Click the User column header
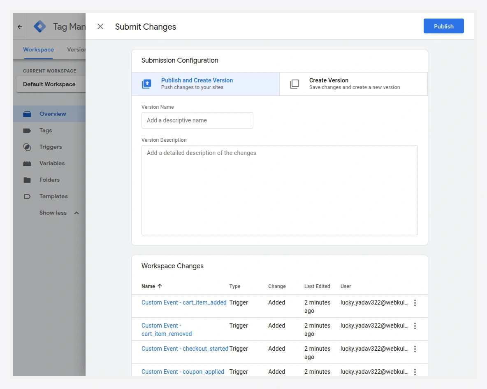The width and height of the screenshot is (487, 389). click(x=346, y=286)
